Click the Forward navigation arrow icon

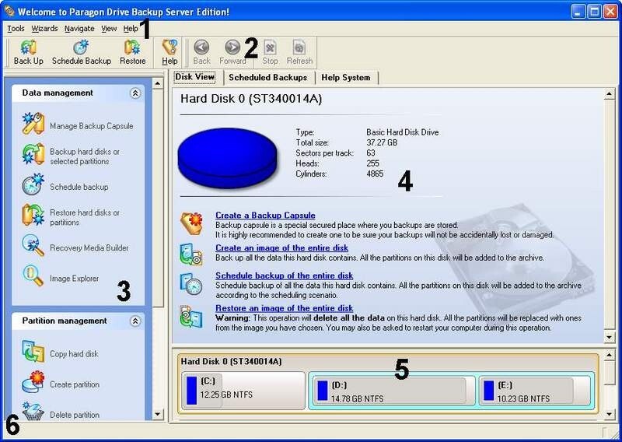[x=232, y=47]
